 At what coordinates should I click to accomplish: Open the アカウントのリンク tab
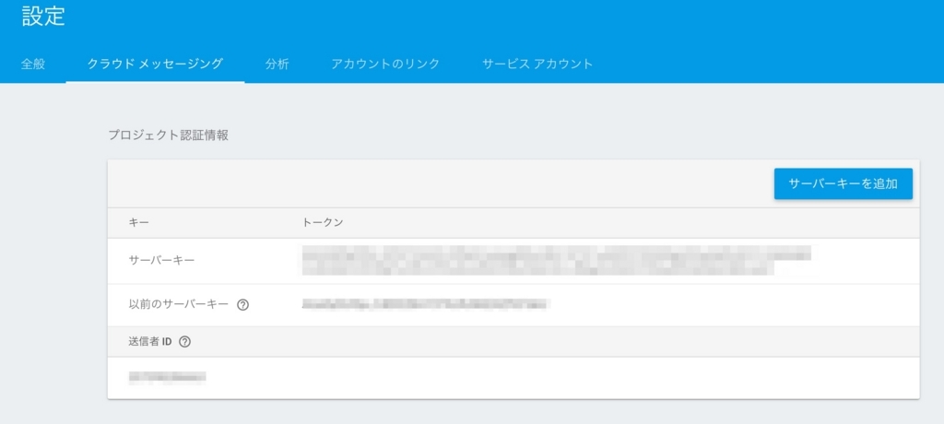385,64
